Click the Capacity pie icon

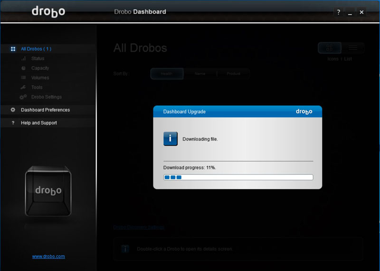pos(23,68)
